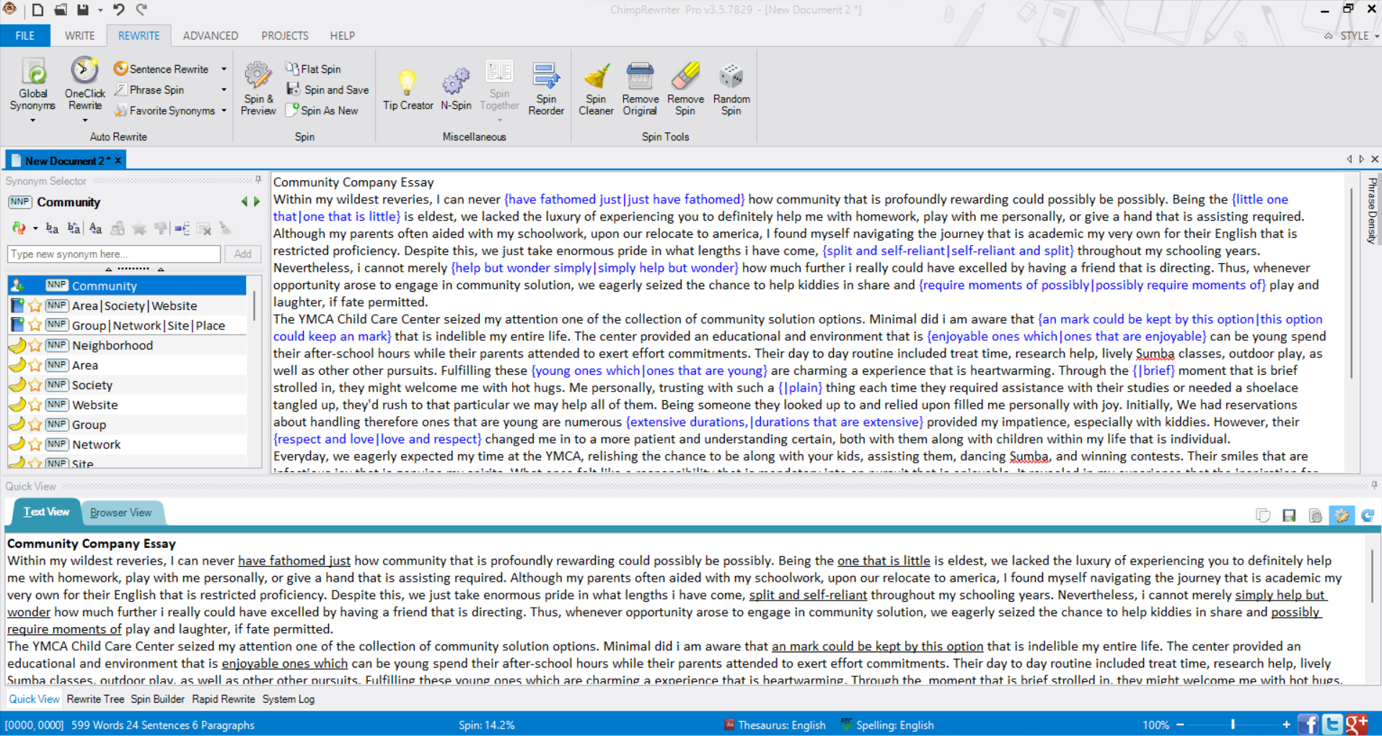Viewport: 1382px width, 736px height.
Task: Open the Browser View tab
Action: pos(120,513)
